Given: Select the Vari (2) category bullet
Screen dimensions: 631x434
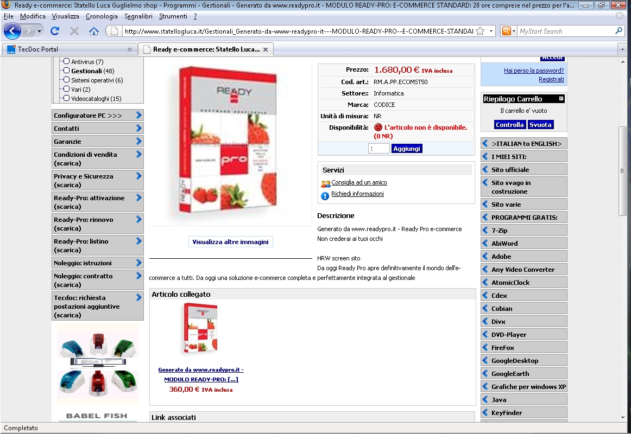Looking at the screenshot, I should click(66, 89).
